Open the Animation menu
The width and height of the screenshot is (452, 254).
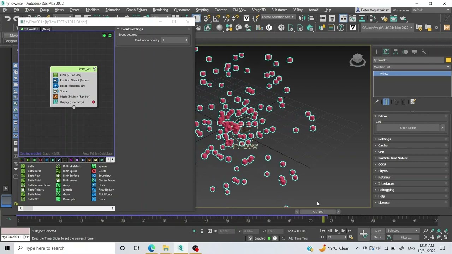[x=113, y=10]
